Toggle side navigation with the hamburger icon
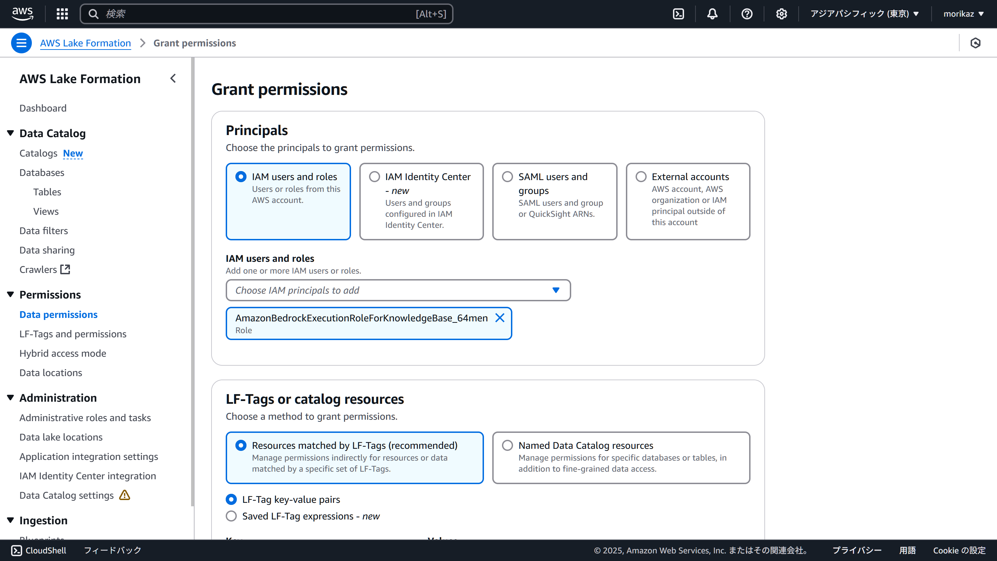997x561 pixels. [21, 43]
